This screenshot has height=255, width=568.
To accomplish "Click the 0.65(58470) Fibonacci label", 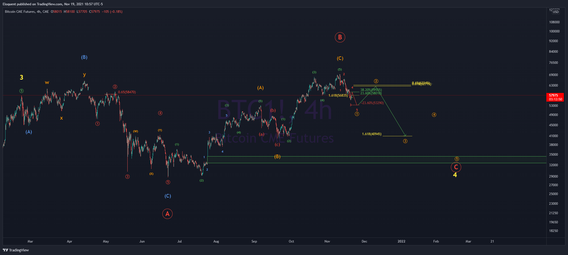I will pos(127,92).
